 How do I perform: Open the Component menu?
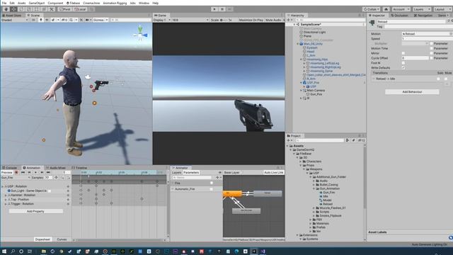(x=55, y=3)
